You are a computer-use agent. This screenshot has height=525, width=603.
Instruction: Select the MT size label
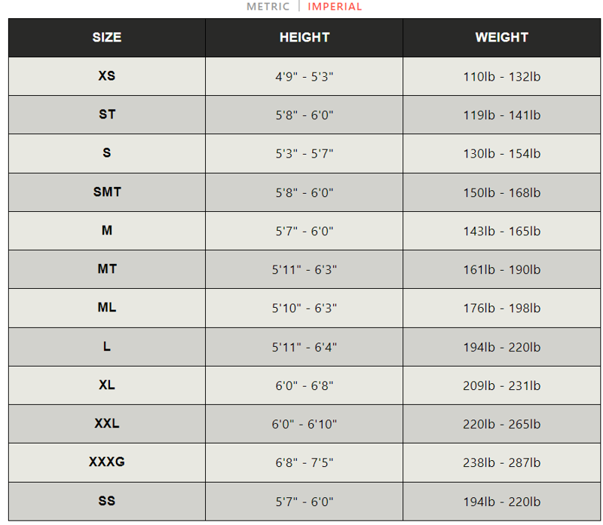click(106, 269)
